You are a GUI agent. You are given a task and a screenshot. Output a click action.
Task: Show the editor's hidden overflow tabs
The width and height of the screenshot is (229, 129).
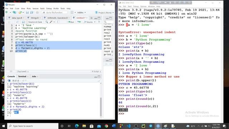click(x=92, y=18)
